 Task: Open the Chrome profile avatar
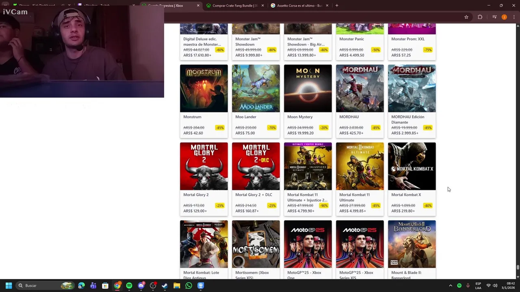(x=504, y=17)
